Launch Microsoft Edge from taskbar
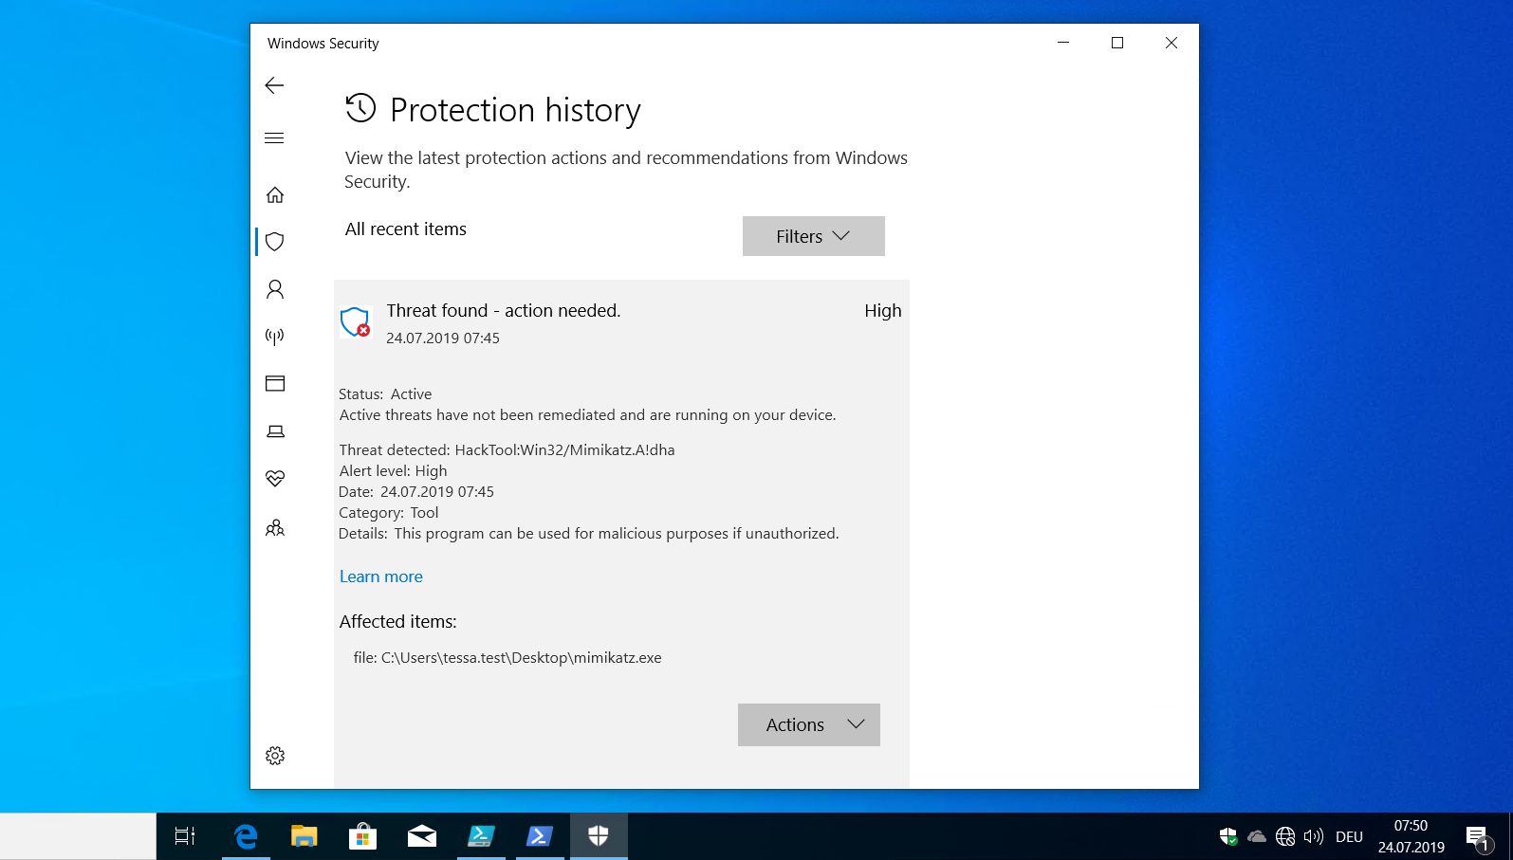 tap(246, 836)
